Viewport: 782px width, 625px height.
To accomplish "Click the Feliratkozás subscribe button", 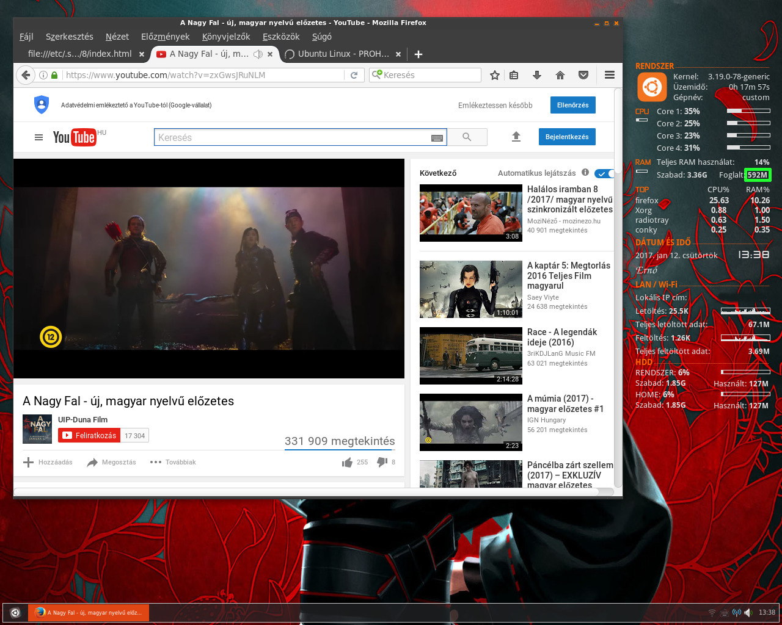I will pyautogui.click(x=89, y=435).
